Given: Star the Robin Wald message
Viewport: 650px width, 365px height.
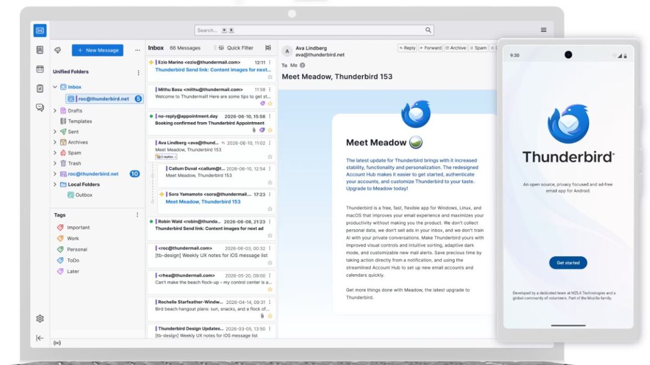Looking at the screenshot, I should pos(270,236).
